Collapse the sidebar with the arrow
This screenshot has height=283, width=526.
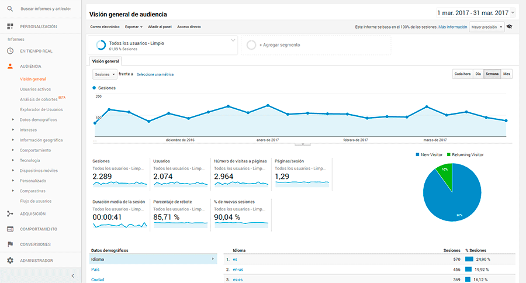[x=72, y=275]
